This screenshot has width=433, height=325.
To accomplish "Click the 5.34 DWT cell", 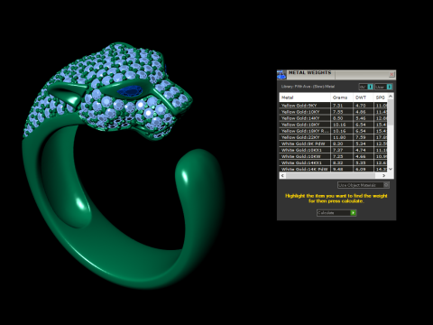I will point(364,144).
